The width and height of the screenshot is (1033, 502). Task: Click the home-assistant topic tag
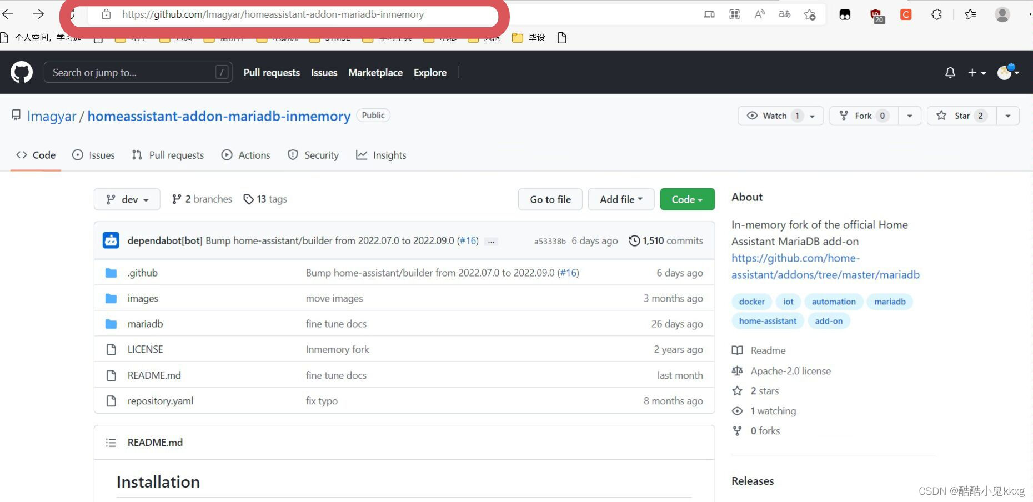tap(768, 321)
